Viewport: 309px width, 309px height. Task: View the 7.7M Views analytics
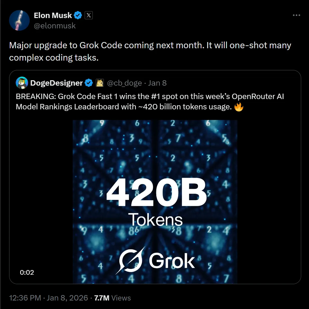(112, 298)
